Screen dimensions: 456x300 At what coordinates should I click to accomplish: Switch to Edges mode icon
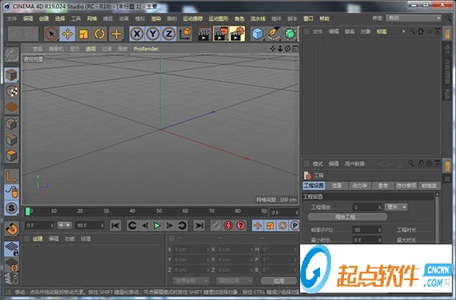coord(12,140)
